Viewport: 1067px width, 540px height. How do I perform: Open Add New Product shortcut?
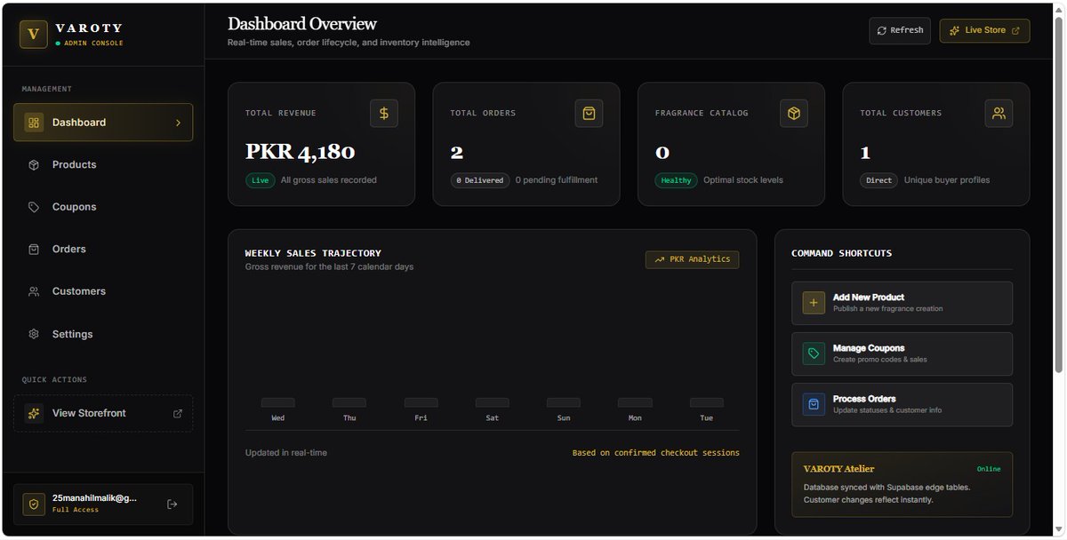902,303
